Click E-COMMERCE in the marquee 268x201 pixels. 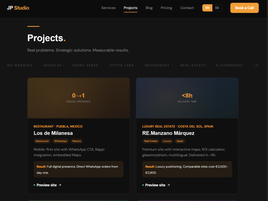(x=229, y=65)
